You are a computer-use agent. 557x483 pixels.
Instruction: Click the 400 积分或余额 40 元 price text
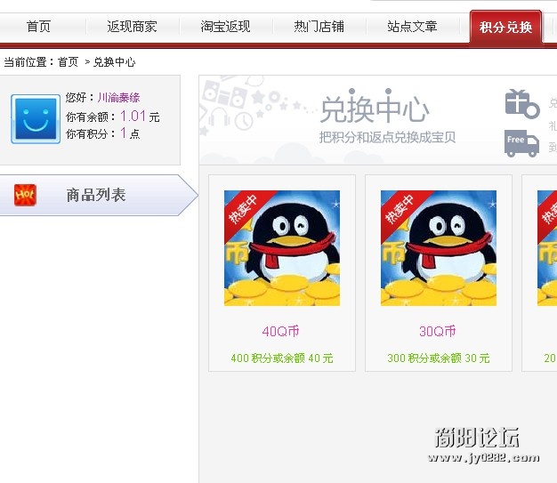coord(282,358)
